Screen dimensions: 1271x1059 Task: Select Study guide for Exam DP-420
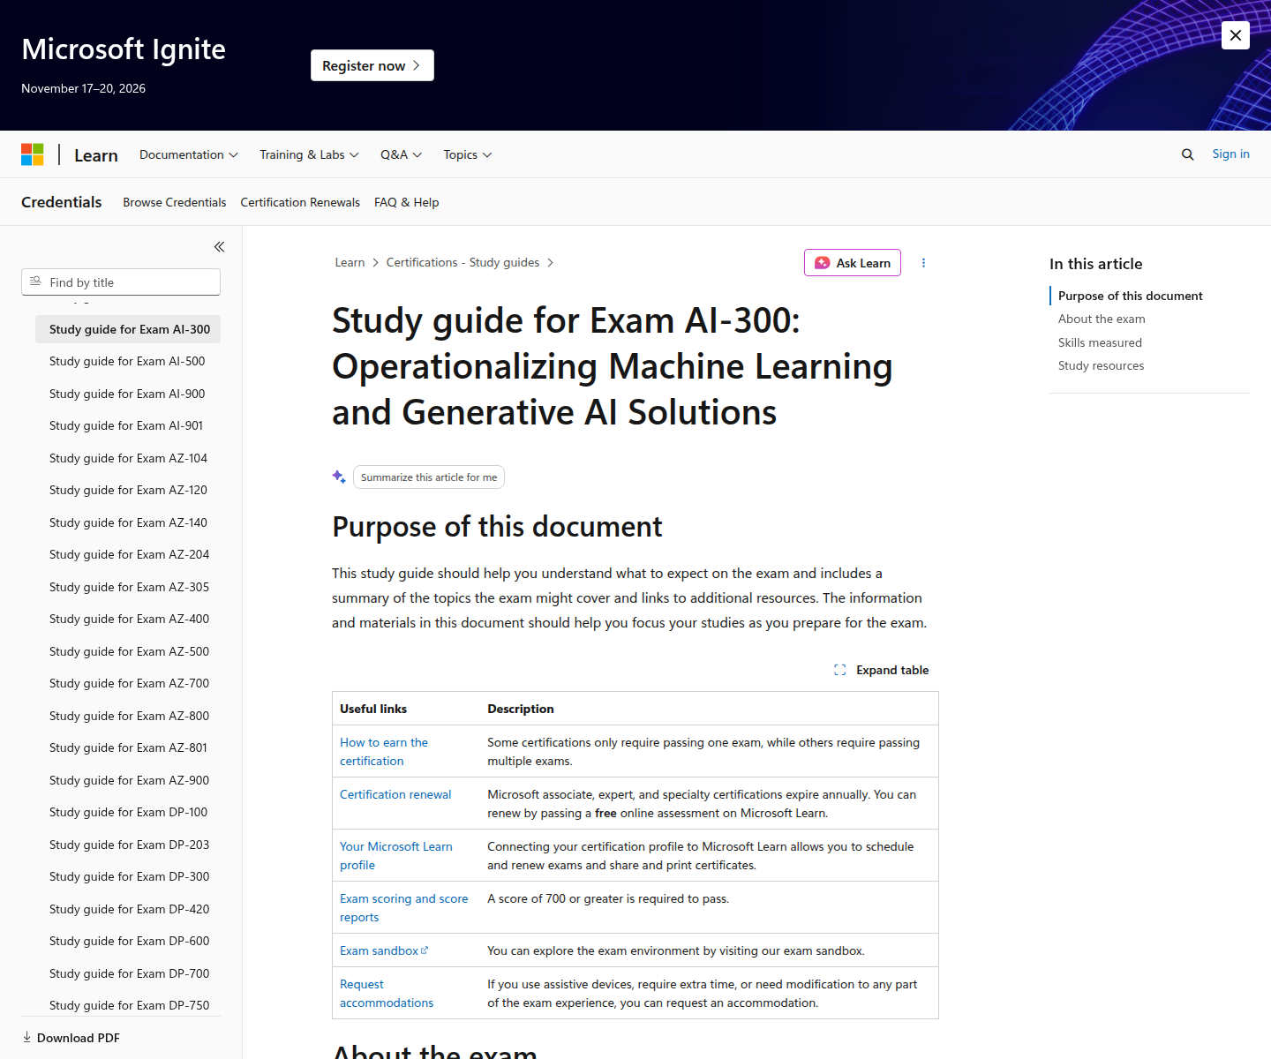[x=128, y=909]
